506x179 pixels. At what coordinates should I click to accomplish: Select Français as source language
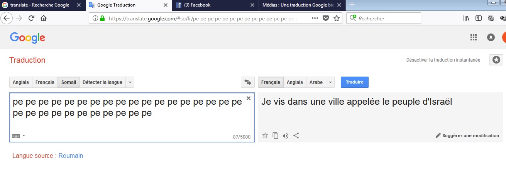pyautogui.click(x=45, y=82)
